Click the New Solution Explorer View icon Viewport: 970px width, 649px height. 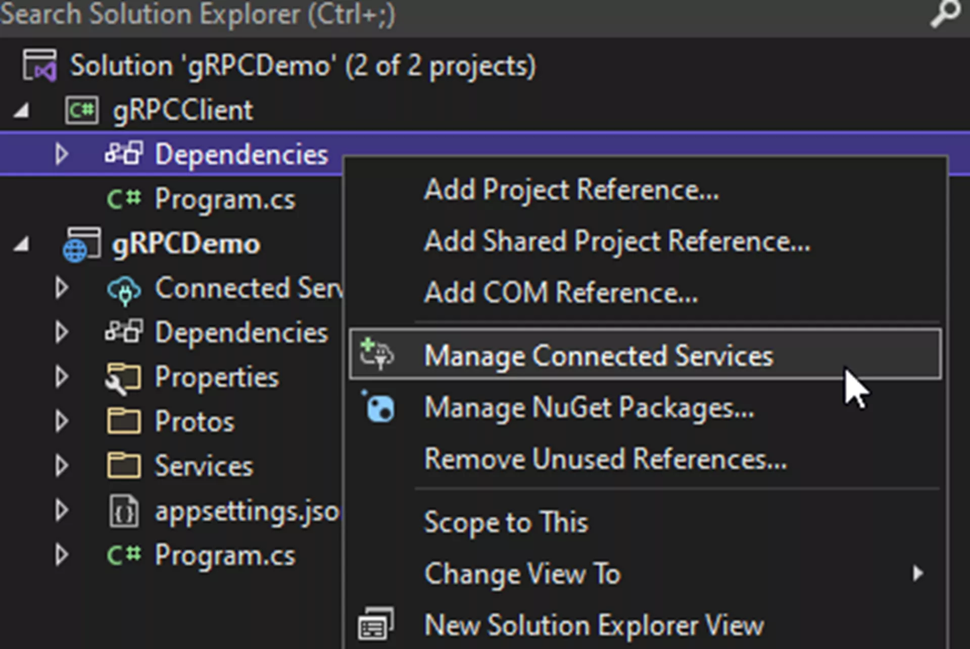pyautogui.click(x=375, y=625)
